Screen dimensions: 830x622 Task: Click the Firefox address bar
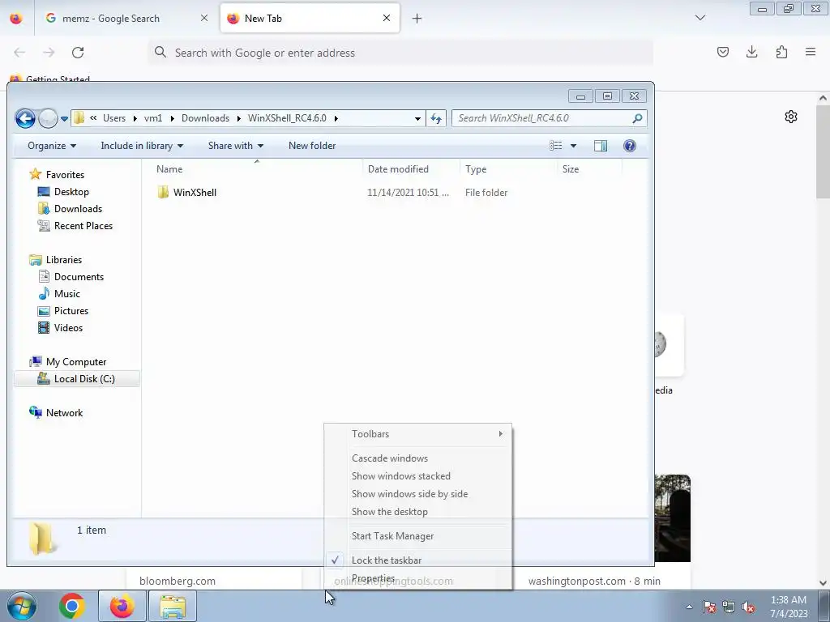[400, 53]
